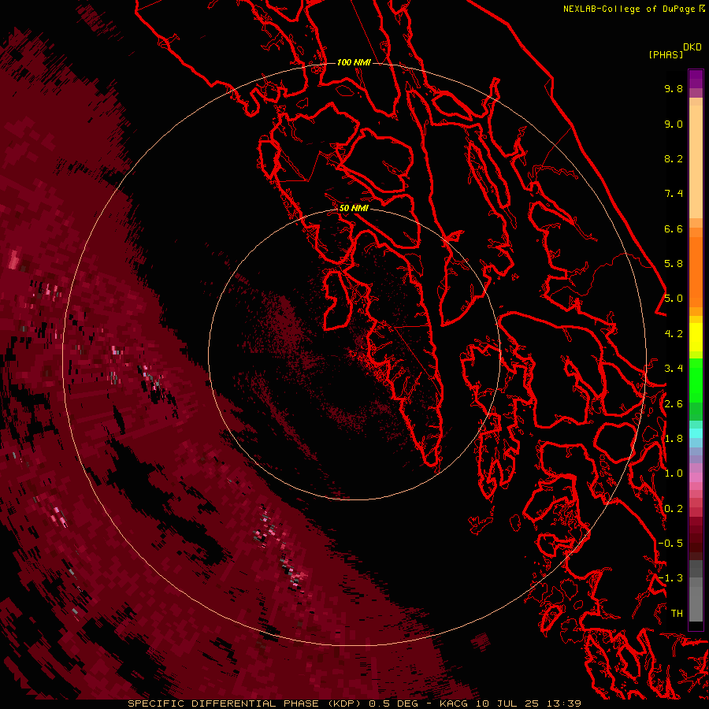
Task: Click the 4.2 legend value
Action: pos(674,334)
